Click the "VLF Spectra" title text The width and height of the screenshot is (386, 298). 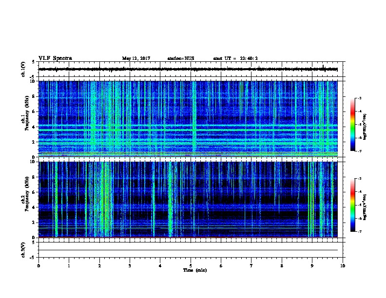(55, 58)
